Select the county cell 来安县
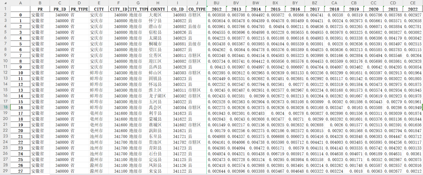The width and height of the screenshot is (423, 175). [158, 171]
